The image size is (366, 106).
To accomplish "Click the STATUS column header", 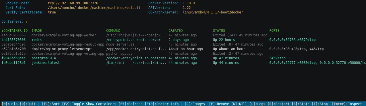I will pyautogui.click(x=219, y=31).
